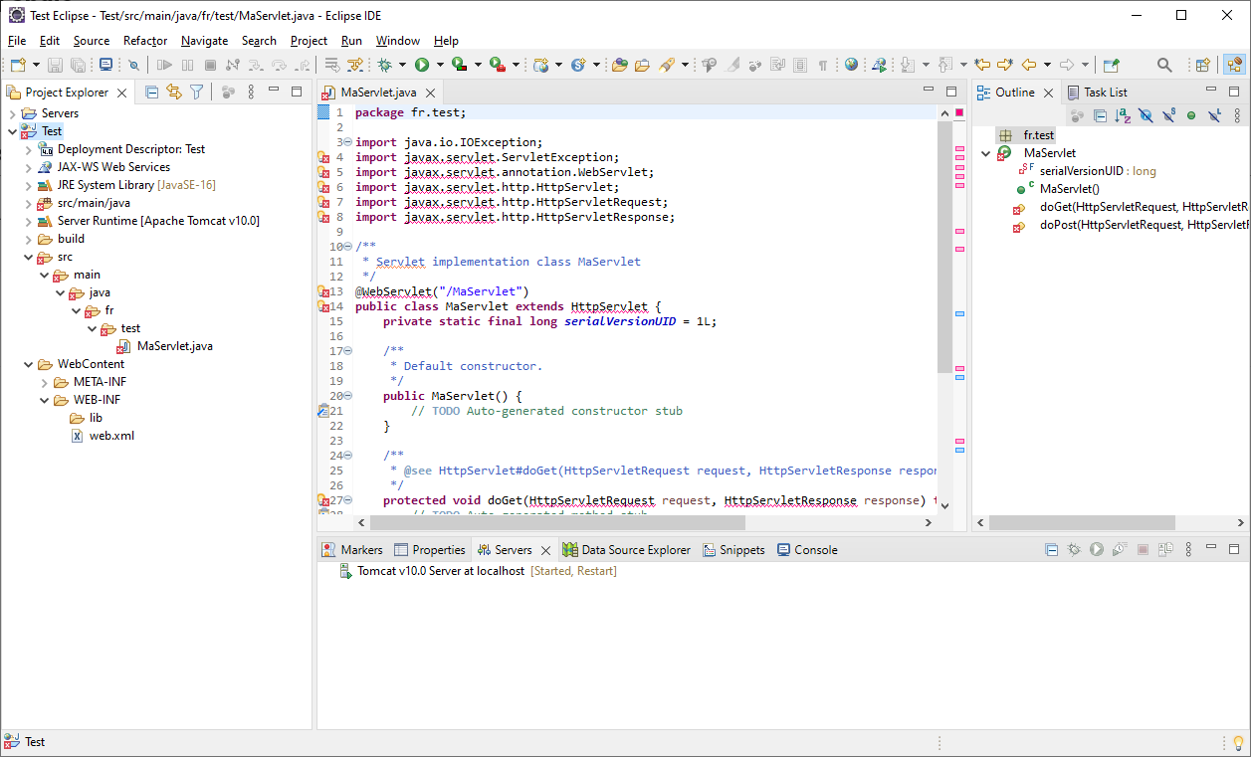Screen dimensions: 1251x757
Task: Collapse the MaServlet class in Outline
Action: point(985,153)
